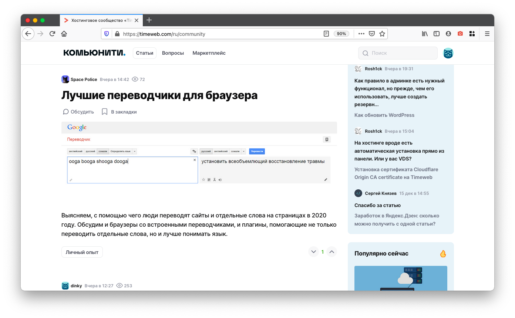Viewport: 515px width, 318px height.
Task: Open user profile avatar menu
Action: [448, 53]
